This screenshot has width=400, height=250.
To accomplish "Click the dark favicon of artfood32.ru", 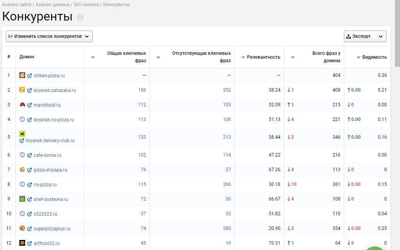I will tap(22, 243).
